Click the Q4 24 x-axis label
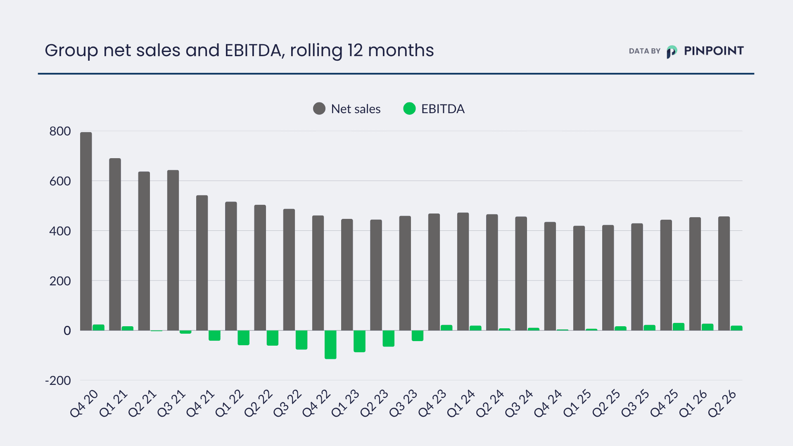 (548, 403)
